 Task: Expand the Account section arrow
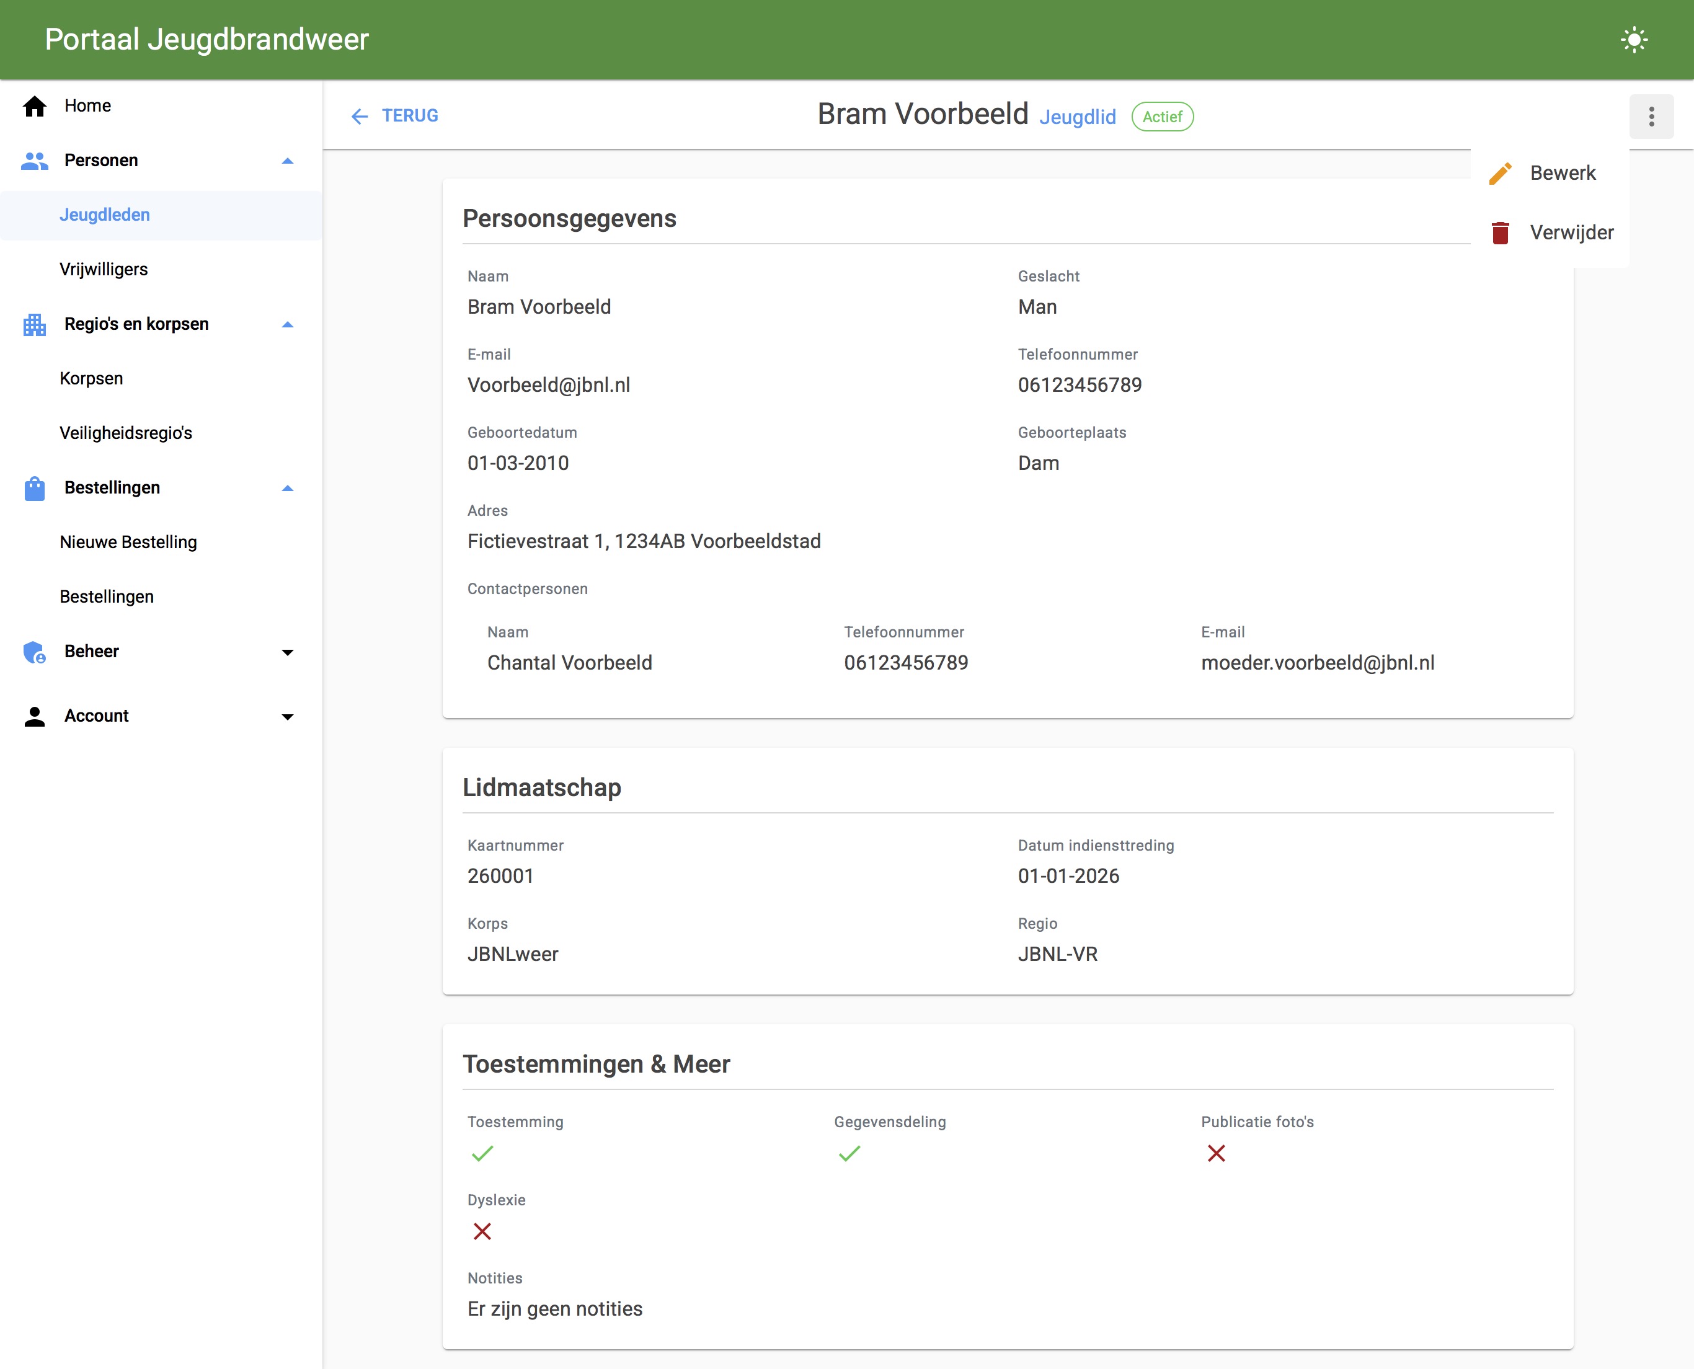[288, 717]
